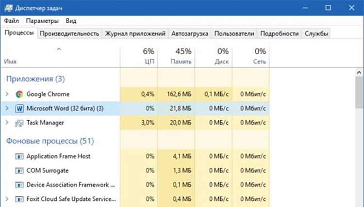This screenshot has height=207, width=364.
Task: Open the Параметры menu
Action: (42, 21)
